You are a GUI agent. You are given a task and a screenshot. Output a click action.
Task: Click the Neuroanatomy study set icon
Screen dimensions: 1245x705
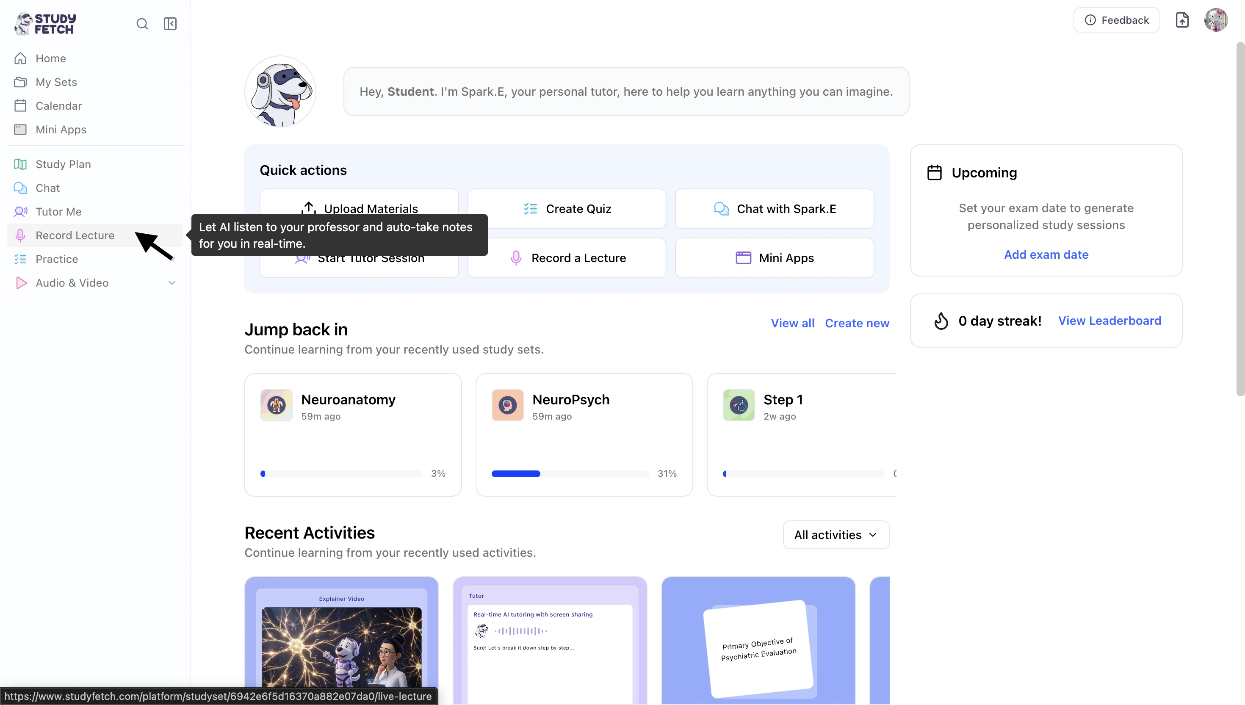[x=277, y=405]
